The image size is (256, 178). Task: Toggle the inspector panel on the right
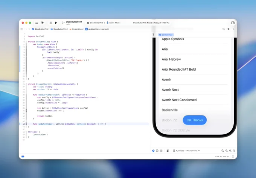click(233, 23)
